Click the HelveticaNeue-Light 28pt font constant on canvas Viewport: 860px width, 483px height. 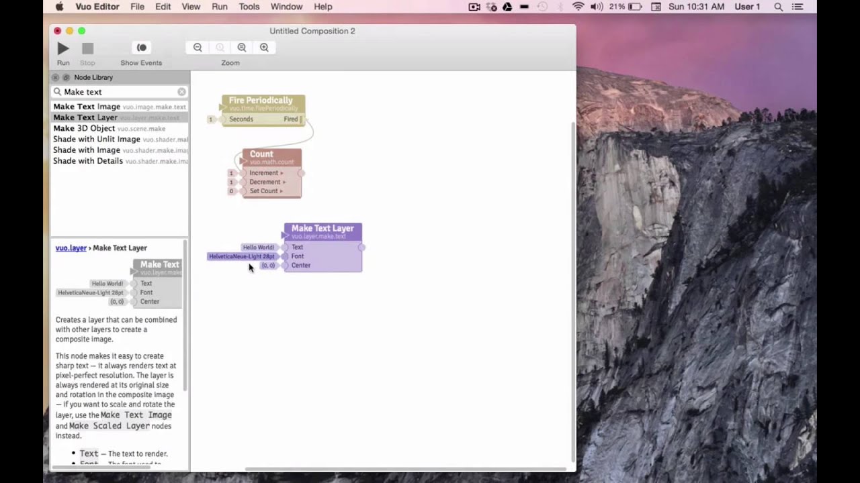(x=242, y=256)
